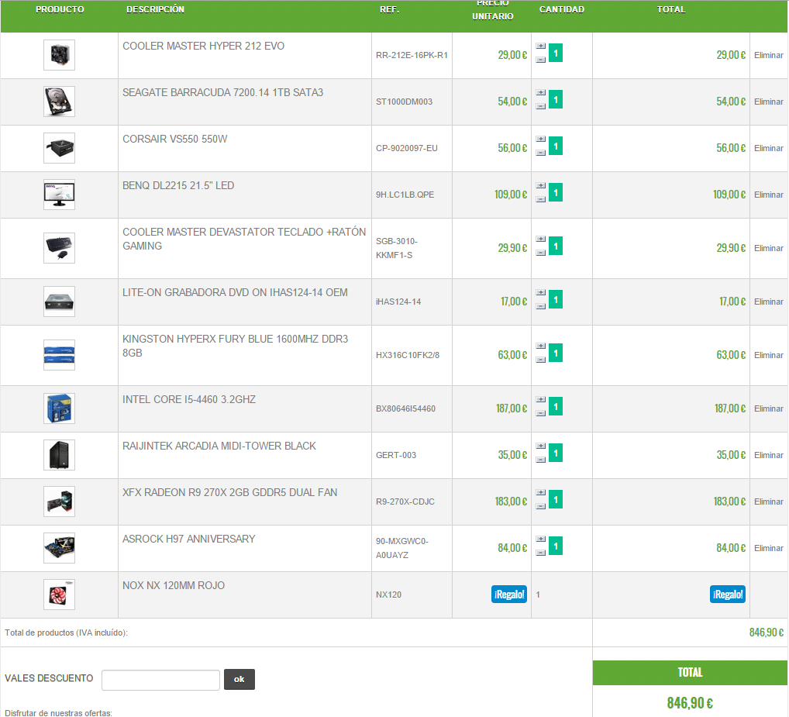Click the ¡Regalo! badge in total column
The height and width of the screenshot is (717, 789).
[x=728, y=595]
